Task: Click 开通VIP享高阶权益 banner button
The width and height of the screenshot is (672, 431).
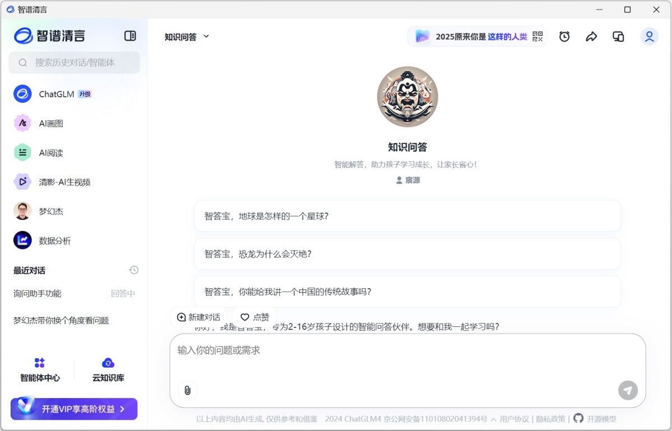Action: pyautogui.click(x=74, y=409)
